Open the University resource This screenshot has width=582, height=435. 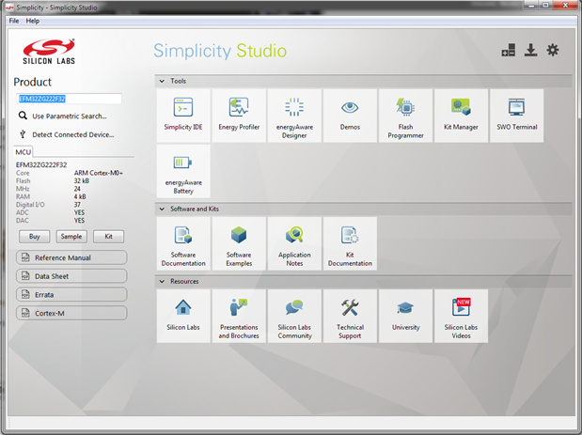405,316
